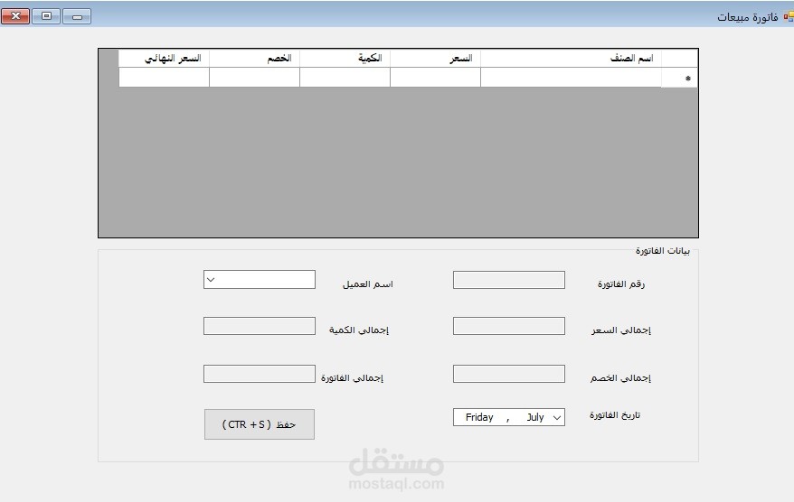
Task: Click the السعر النهائي column header
Action: click(x=164, y=58)
